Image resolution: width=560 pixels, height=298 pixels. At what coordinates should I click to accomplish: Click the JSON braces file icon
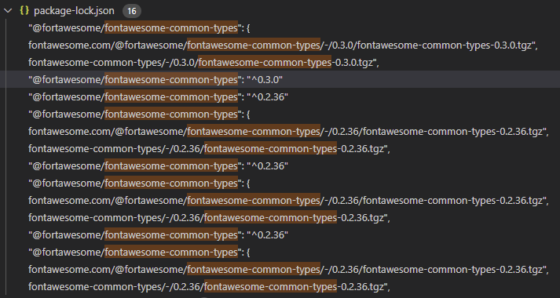24,11
